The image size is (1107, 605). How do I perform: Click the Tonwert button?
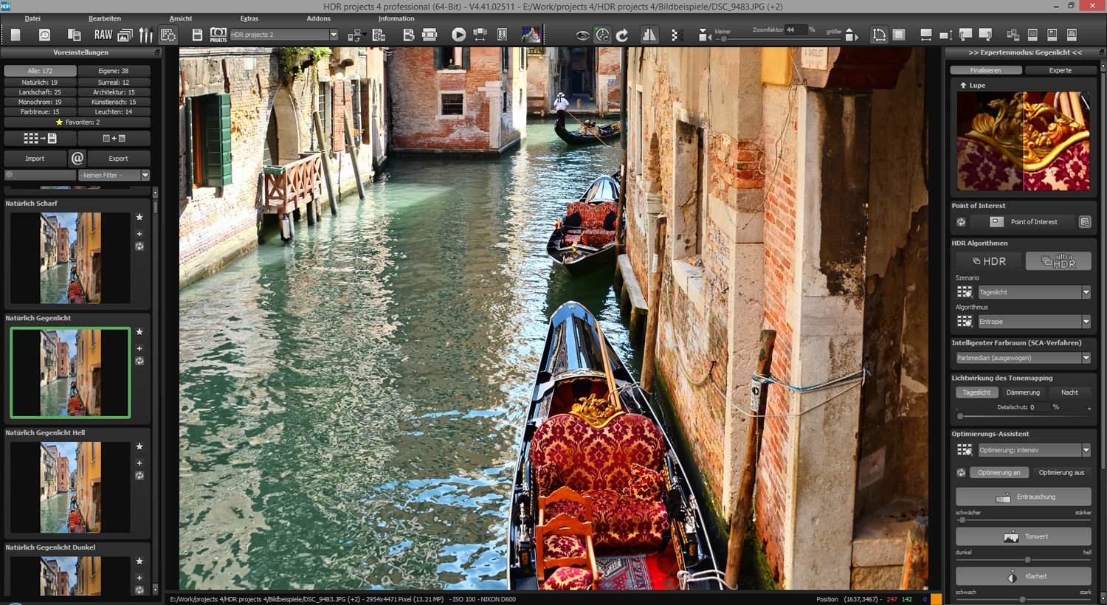pyautogui.click(x=1024, y=536)
